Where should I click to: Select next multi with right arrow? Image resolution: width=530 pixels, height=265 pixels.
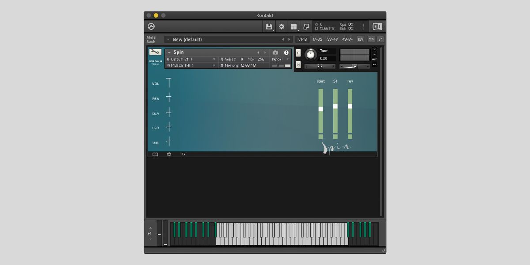289,39
